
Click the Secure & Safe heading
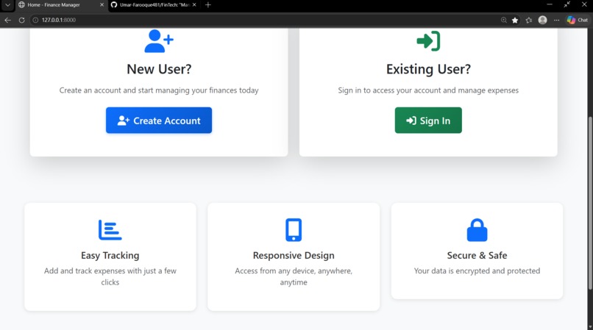coord(477,256)
